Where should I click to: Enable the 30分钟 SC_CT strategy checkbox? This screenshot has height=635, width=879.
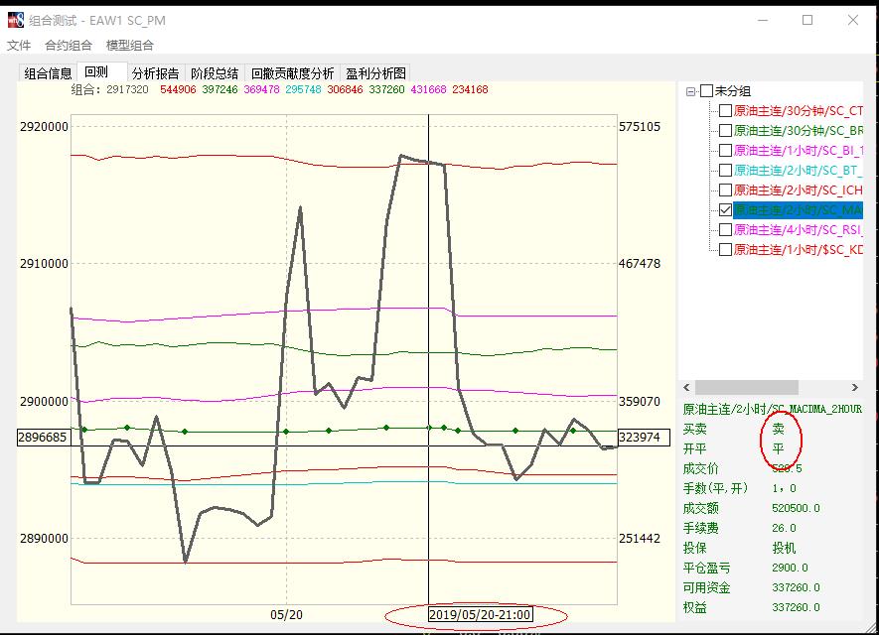725,111
